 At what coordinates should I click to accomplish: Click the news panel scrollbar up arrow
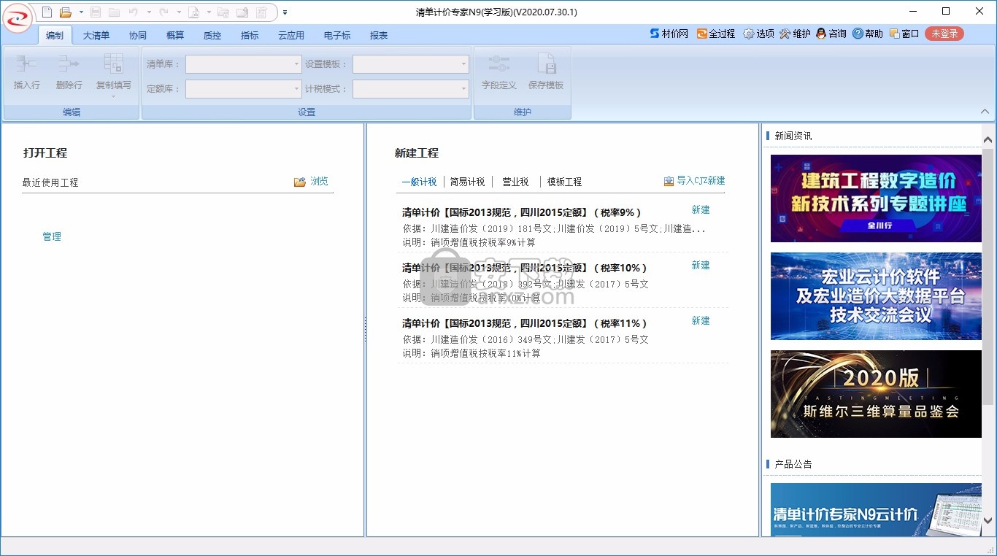click(988, 139)
